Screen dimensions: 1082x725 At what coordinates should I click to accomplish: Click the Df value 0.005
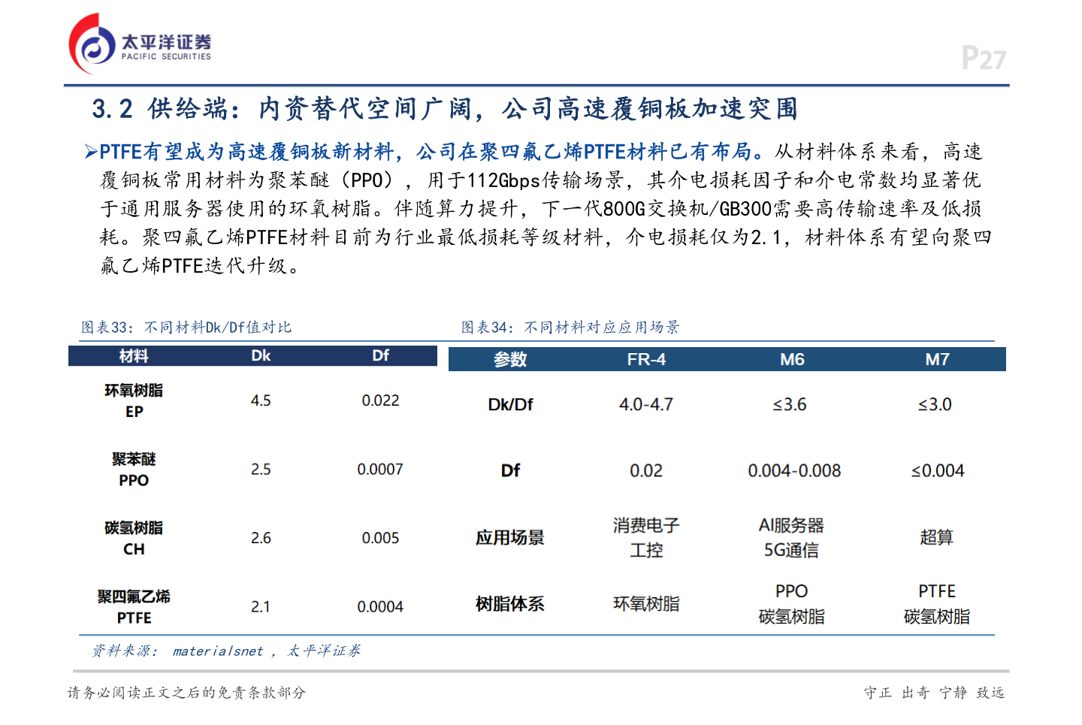point(381,538)
